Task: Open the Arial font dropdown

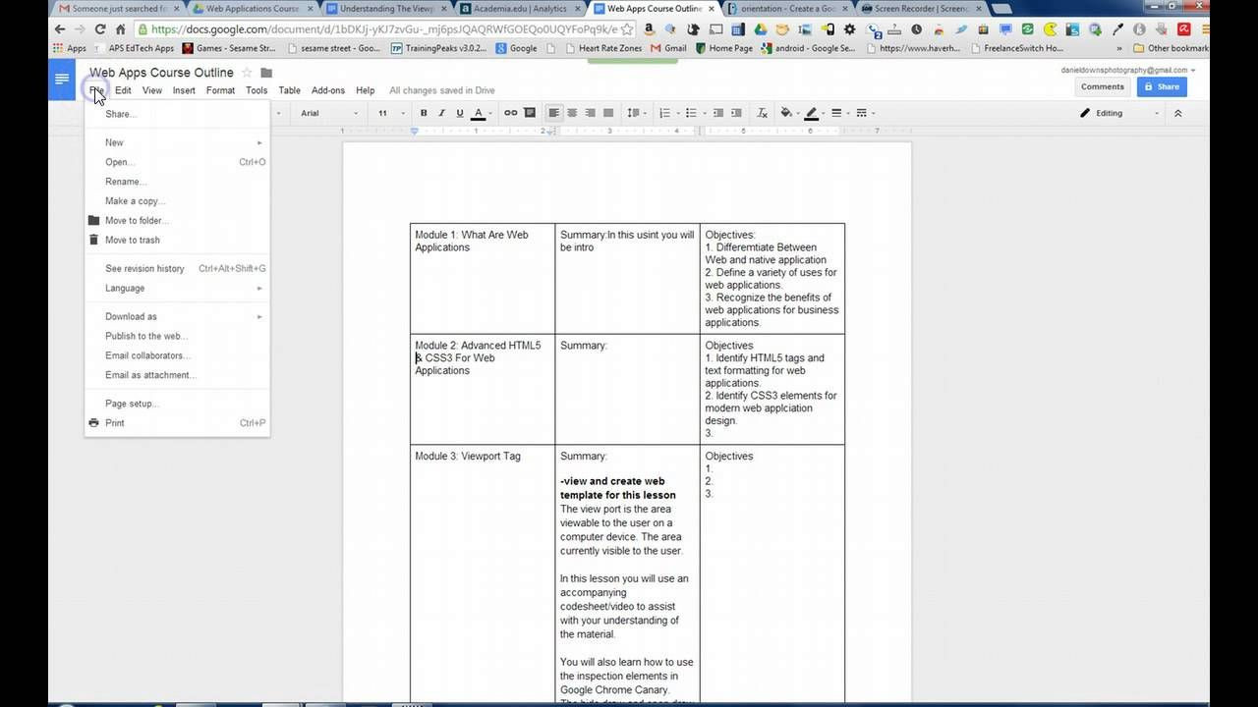Action: [329, 113]
